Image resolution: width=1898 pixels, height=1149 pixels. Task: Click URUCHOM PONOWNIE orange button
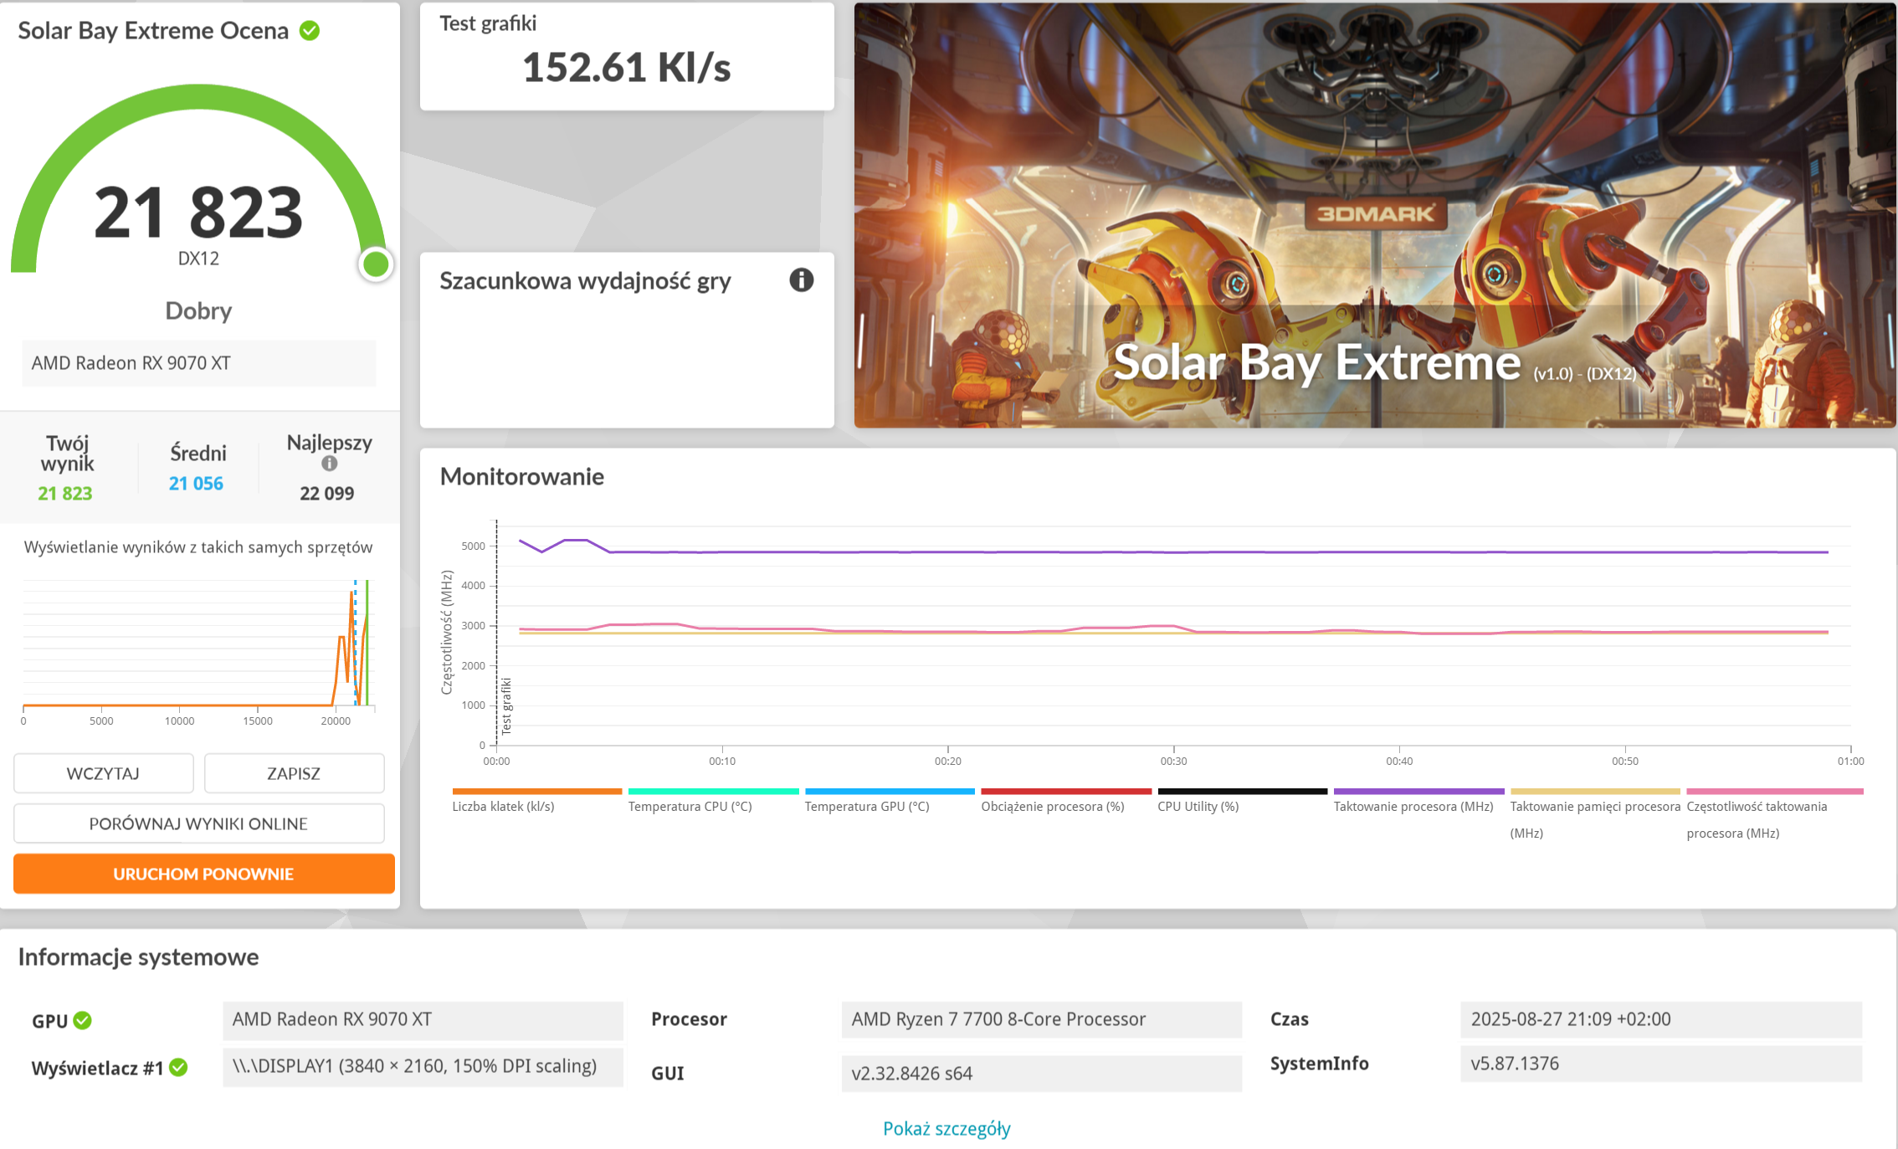click(203, 874)
